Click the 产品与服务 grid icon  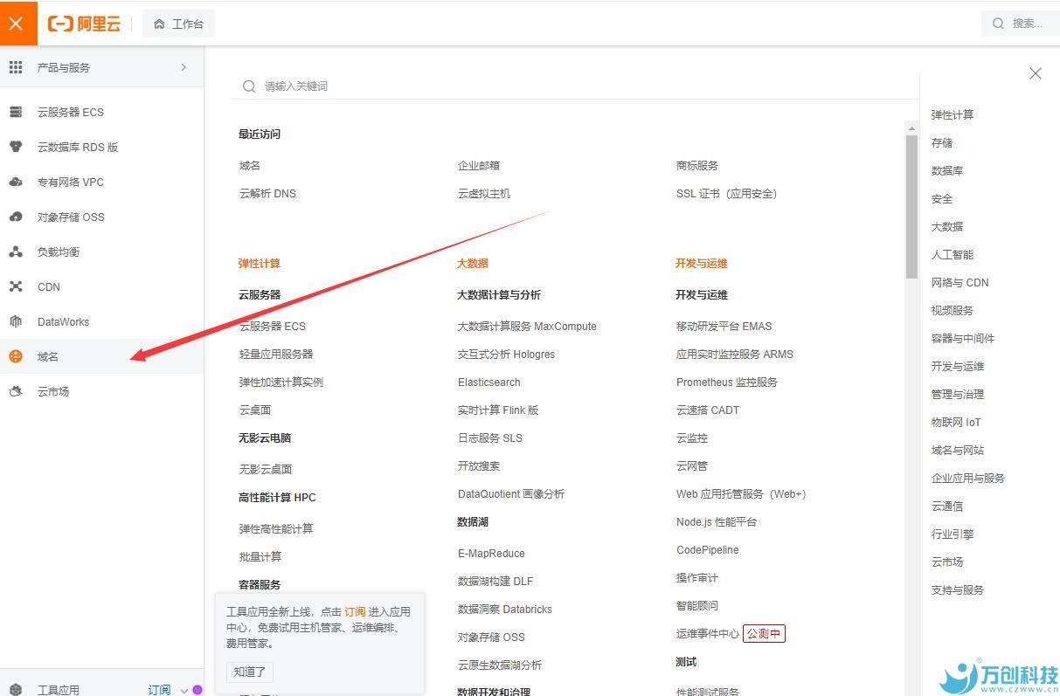(16, 67)
